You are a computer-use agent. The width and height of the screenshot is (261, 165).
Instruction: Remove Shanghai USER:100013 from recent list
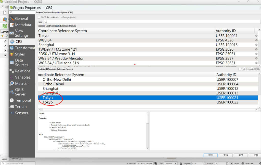pyautogui.click(x=256, y=45)
